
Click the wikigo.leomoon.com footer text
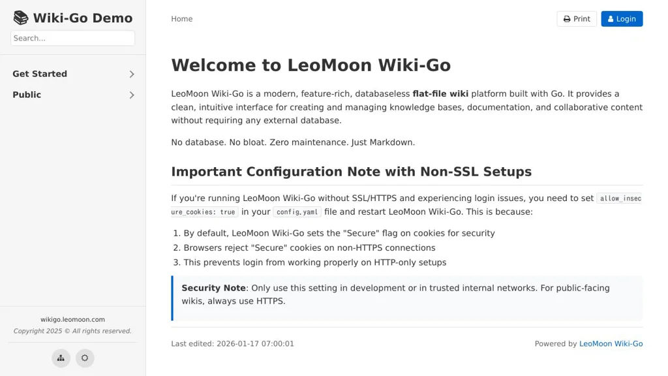(x=72, y=319)
